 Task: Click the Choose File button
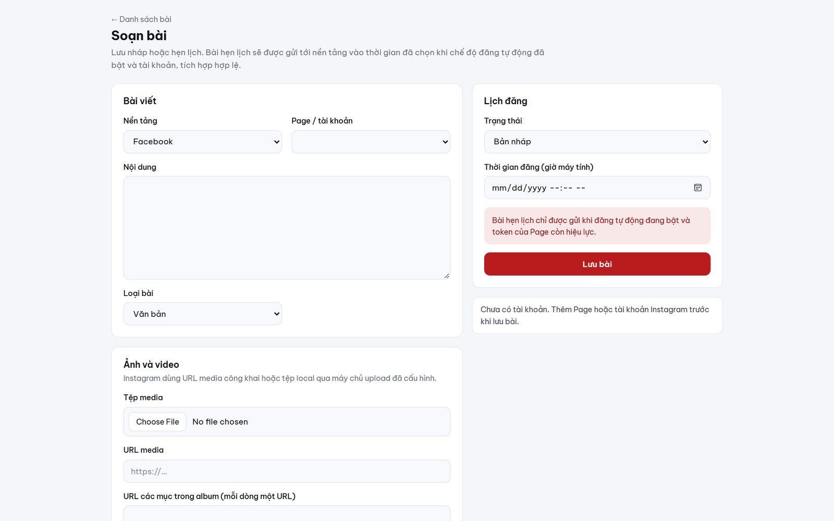point(157,421)
